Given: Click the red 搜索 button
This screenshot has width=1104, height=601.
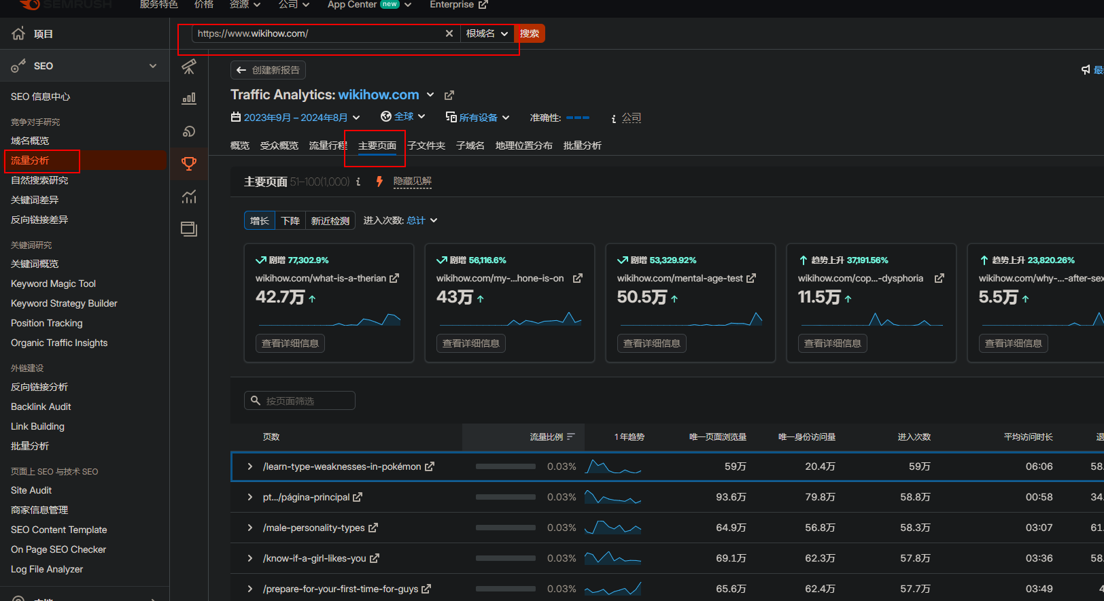Looking at the screenshot, I should coord(530,33).
